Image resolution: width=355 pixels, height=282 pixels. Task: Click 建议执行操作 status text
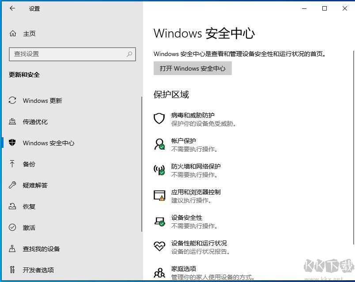[x=191, y=200]
